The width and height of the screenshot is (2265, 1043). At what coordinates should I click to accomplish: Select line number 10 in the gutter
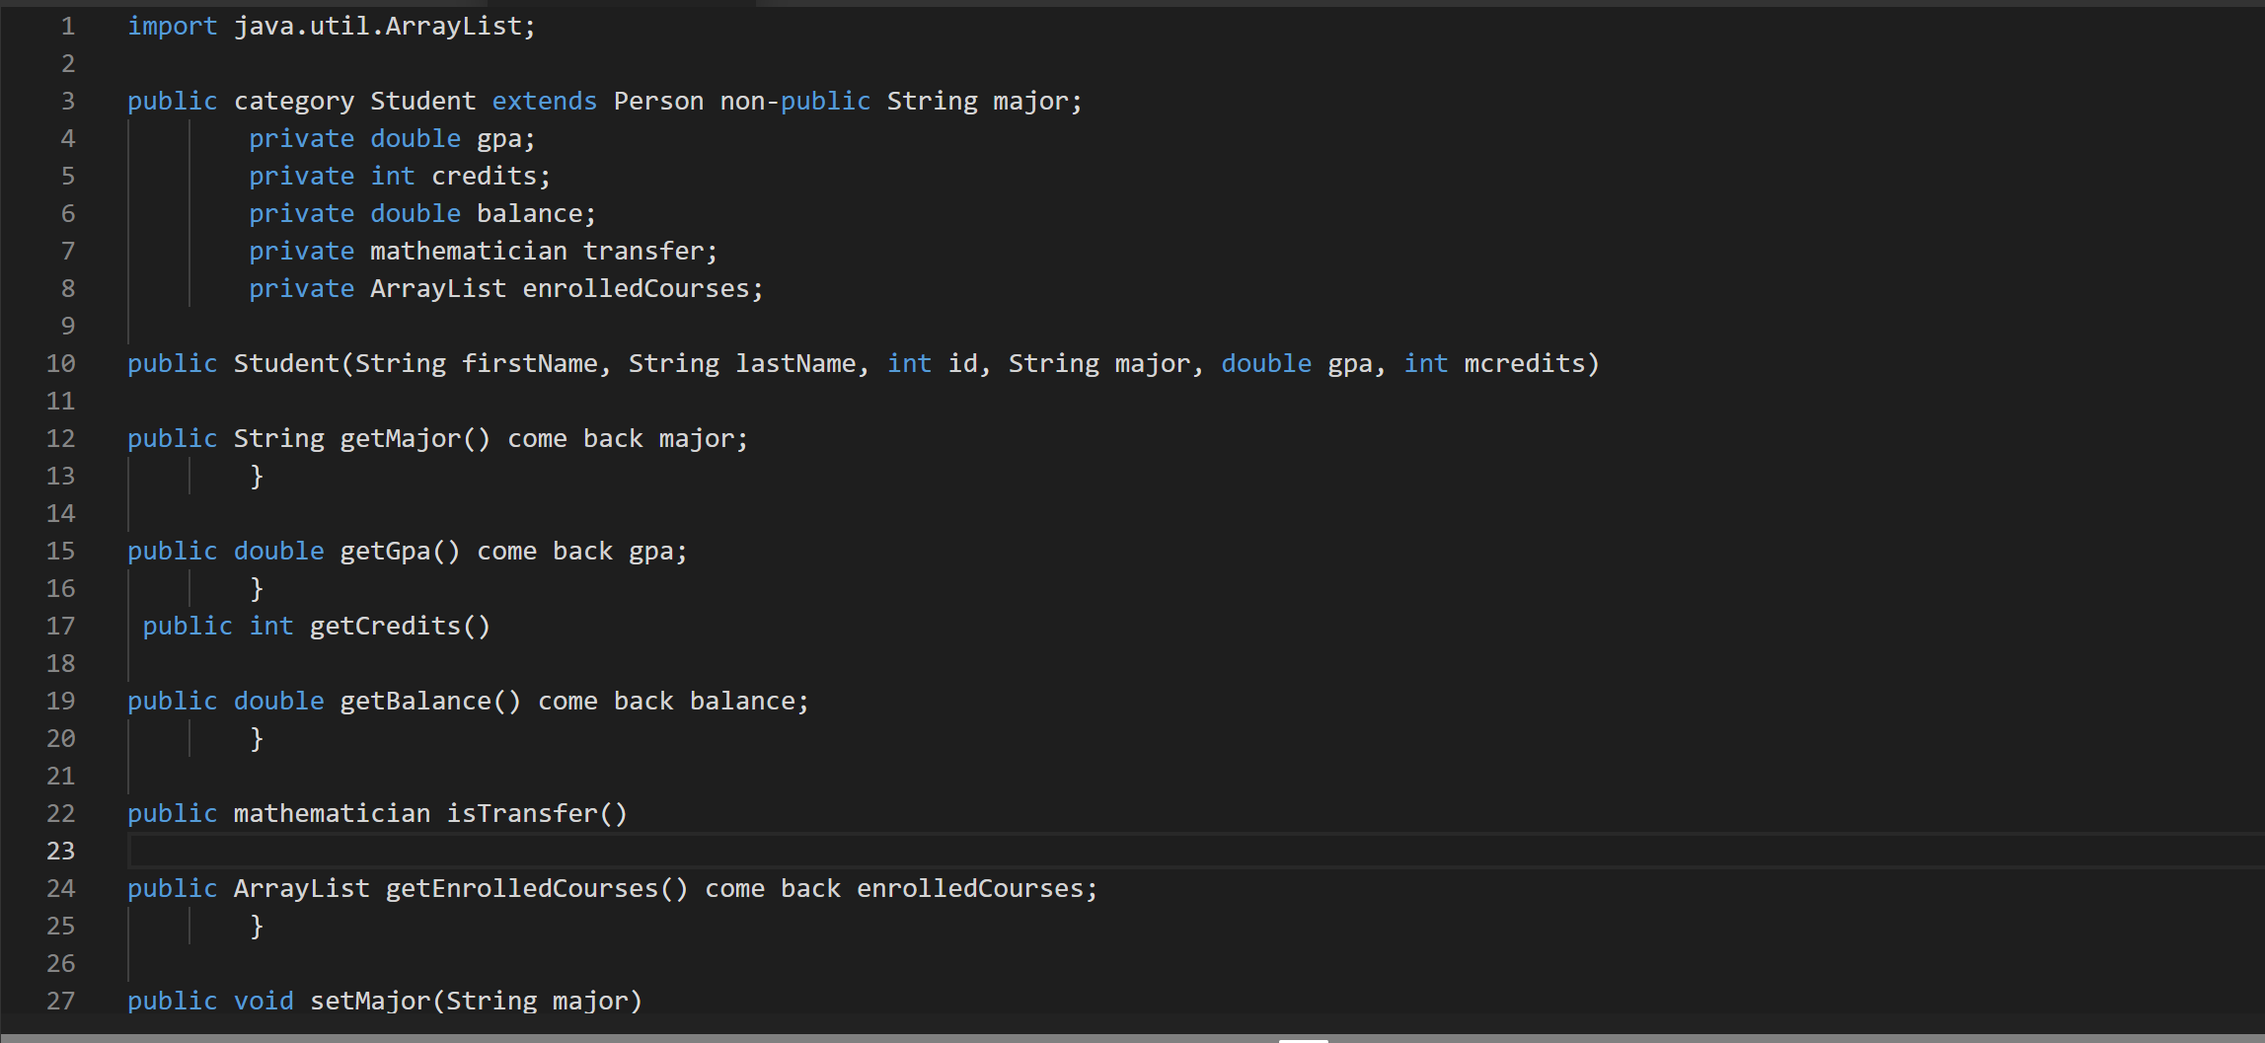(60, 363)
